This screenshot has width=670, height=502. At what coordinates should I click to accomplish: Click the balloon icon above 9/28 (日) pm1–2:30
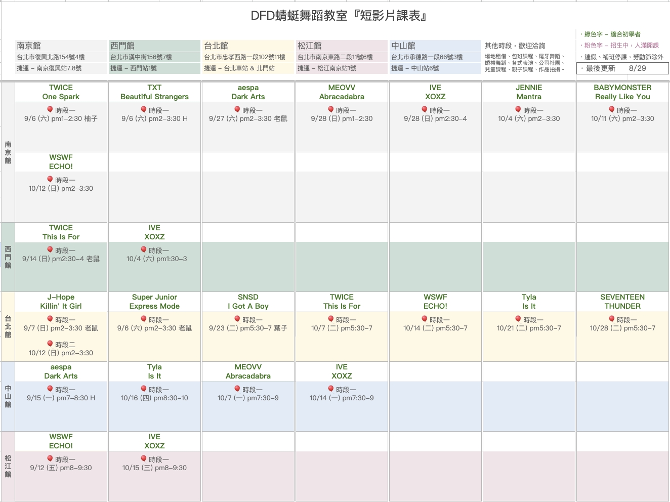coord(331,109)
